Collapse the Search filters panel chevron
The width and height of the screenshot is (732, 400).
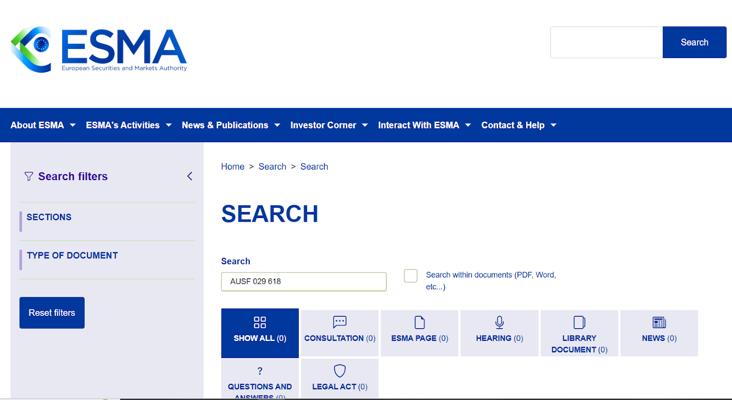pos(190,176)
